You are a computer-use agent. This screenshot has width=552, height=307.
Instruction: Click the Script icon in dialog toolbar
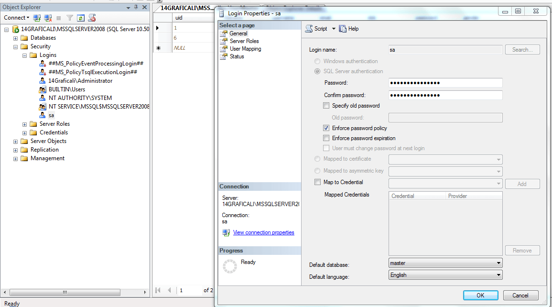(x=309, y=29)
